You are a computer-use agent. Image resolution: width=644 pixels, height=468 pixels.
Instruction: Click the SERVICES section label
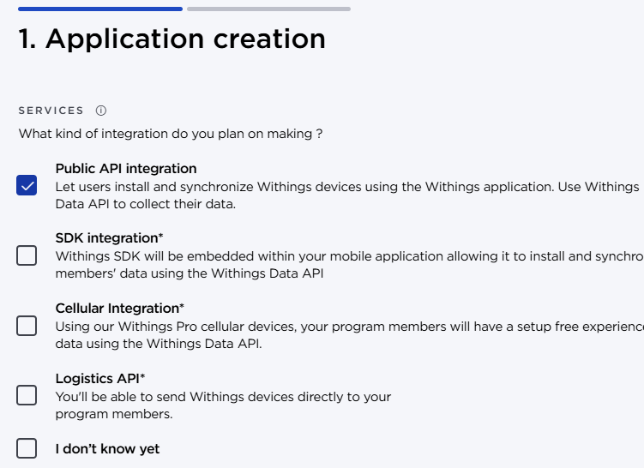[51, 111]
